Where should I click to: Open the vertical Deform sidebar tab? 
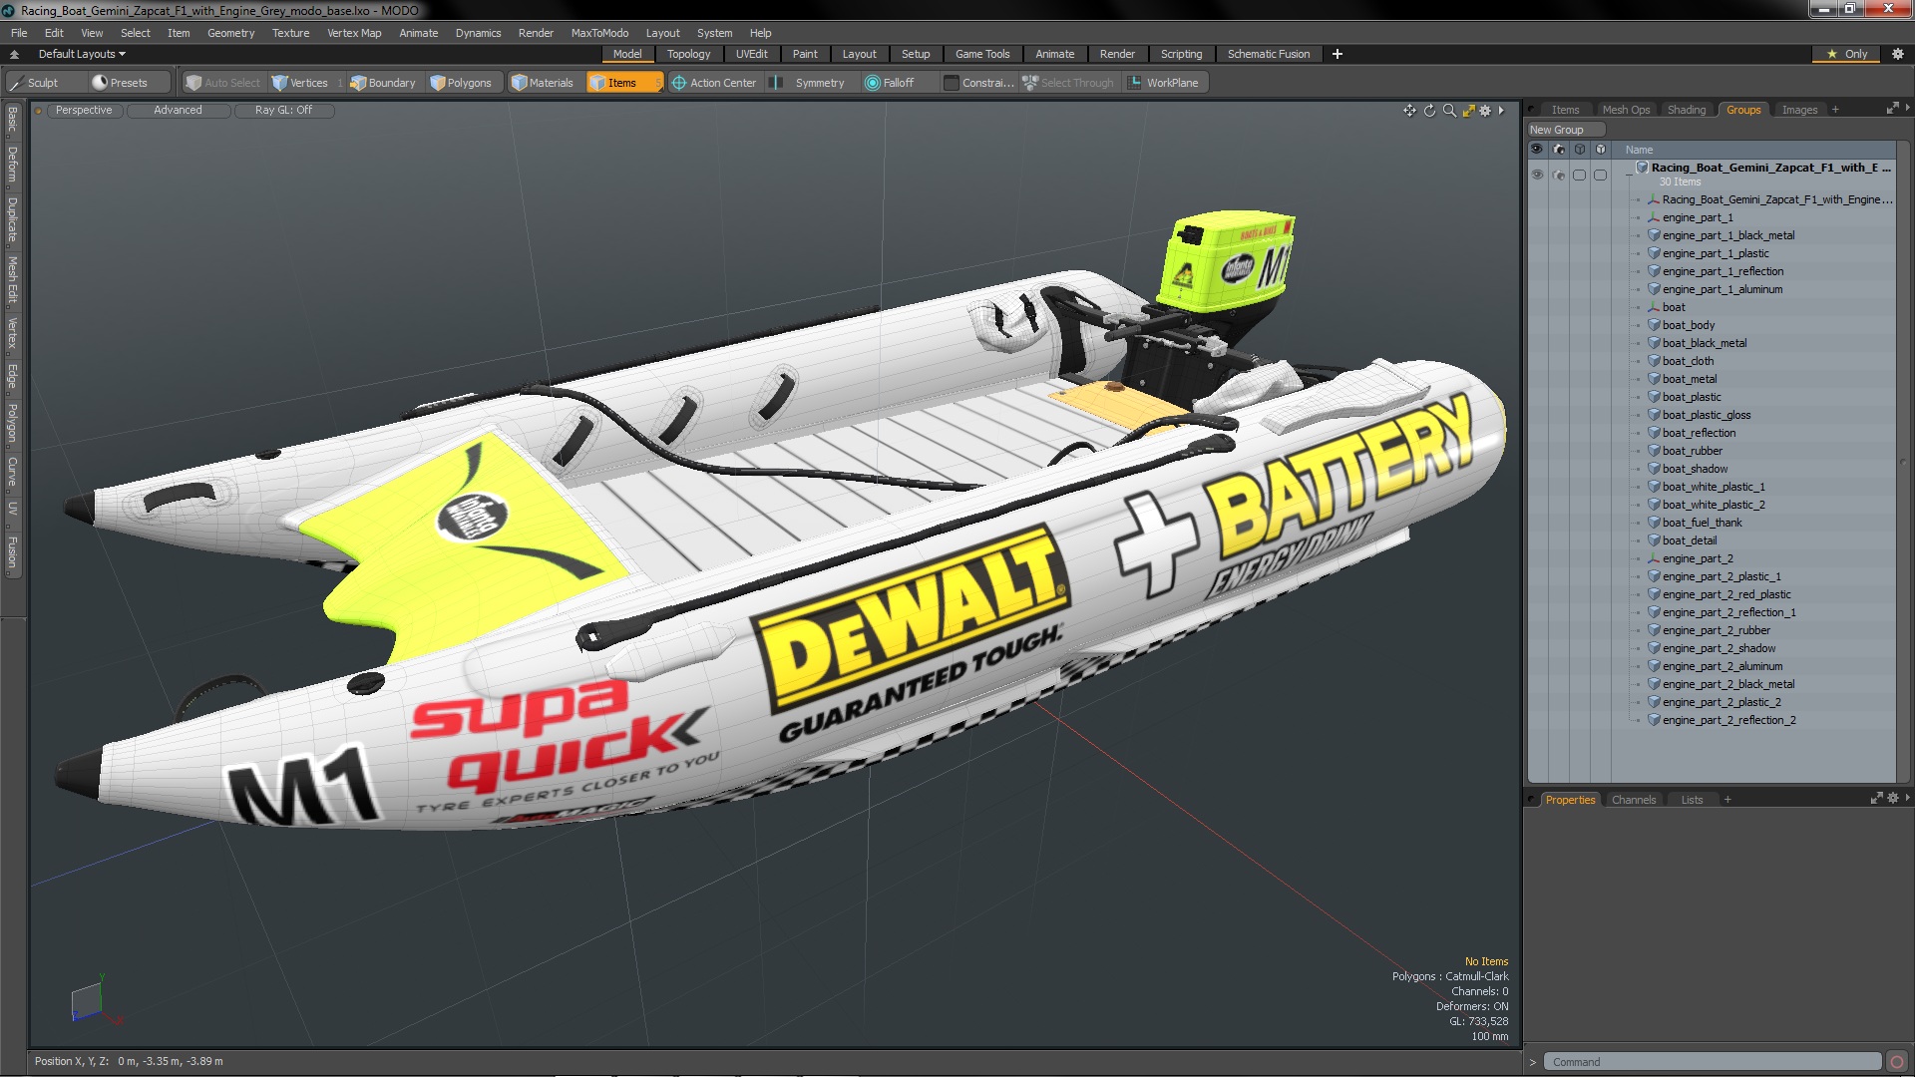click(x=13, y=165)
